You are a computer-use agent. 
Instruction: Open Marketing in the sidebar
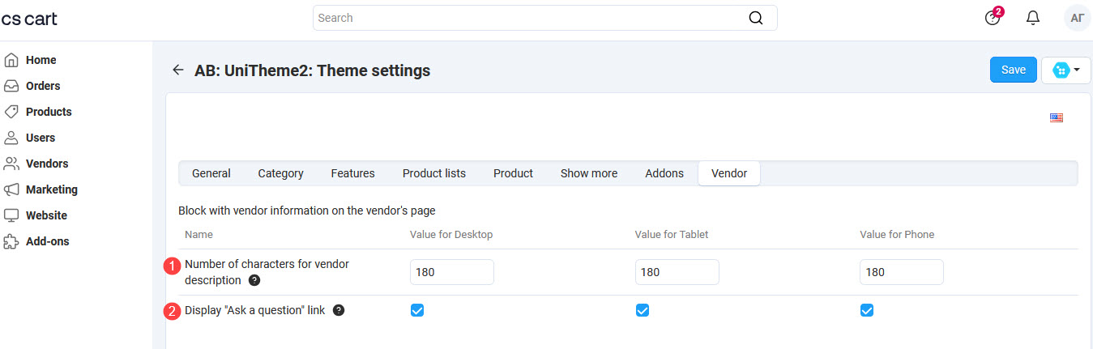(x=52, y=189)
